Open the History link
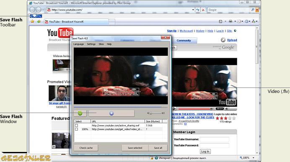Viewport: 290px width, 162px height. [x=200, y=31]
